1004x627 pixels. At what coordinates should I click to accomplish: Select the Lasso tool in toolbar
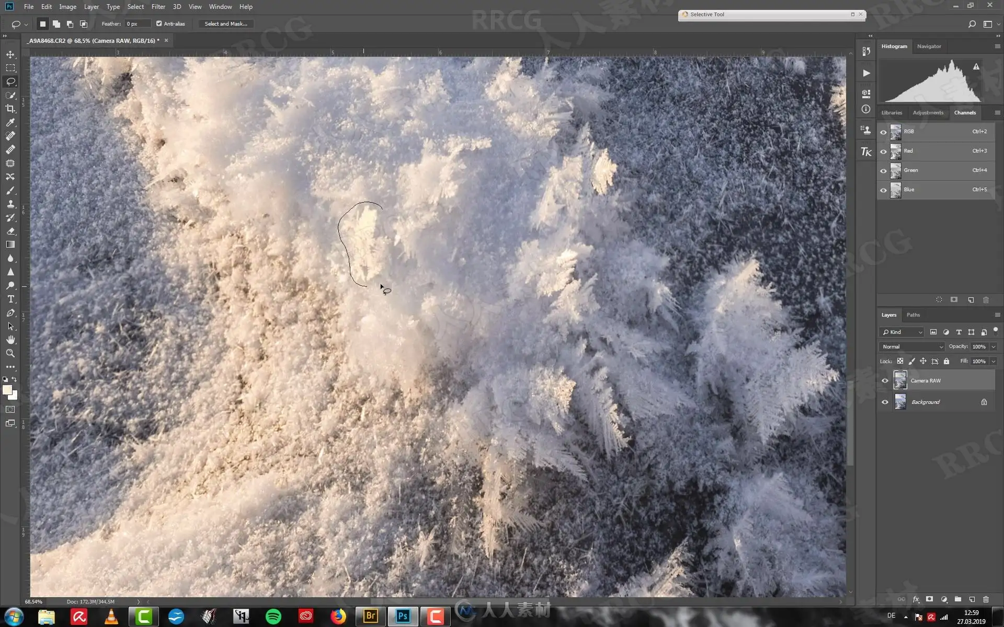tap(10, 82)
